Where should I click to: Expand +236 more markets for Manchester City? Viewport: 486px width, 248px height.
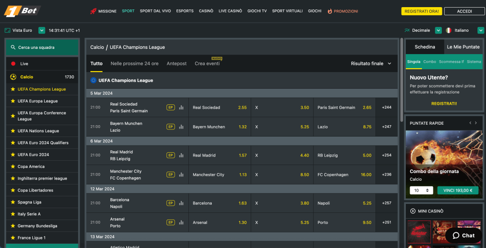click(x=386, y=175)
